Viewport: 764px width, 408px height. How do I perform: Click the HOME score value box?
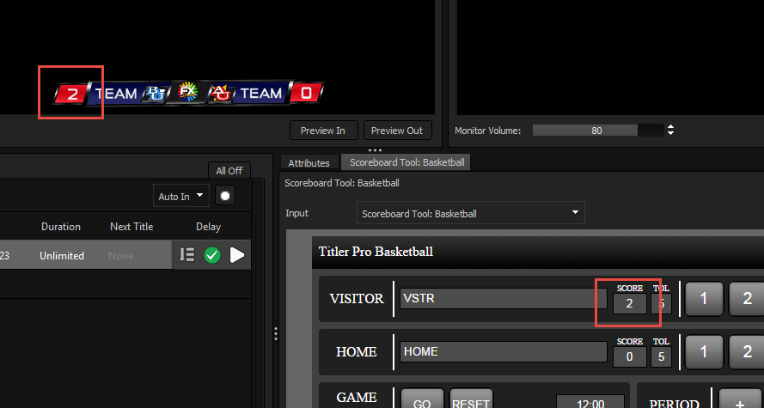coord(629,356)
